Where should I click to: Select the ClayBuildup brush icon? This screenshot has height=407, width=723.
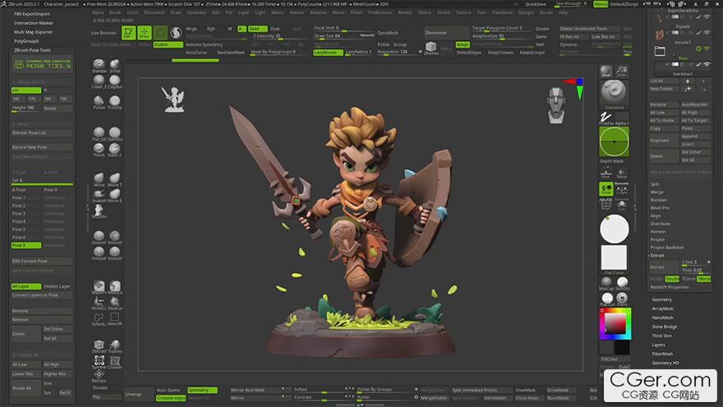pos(115,81)
